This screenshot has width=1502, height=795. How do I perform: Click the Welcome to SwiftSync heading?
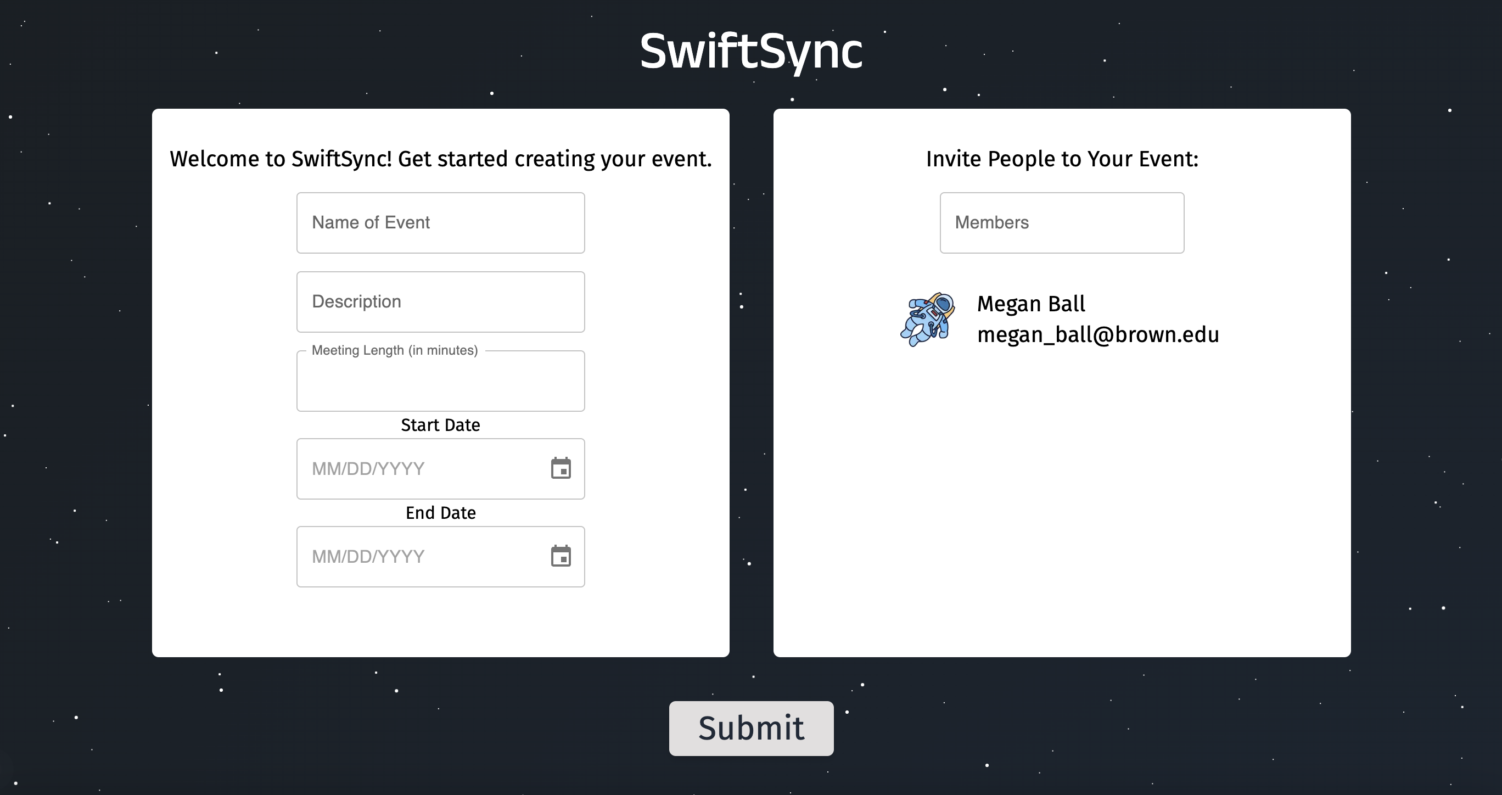(440, 159)
